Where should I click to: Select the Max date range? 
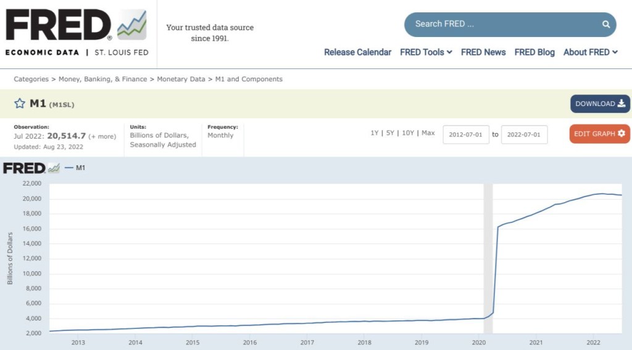(x=428, y=133)
